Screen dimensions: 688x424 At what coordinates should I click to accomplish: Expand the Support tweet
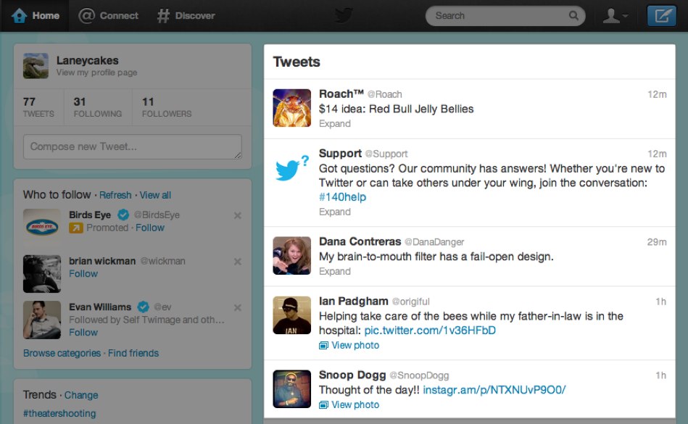point(335,212)
